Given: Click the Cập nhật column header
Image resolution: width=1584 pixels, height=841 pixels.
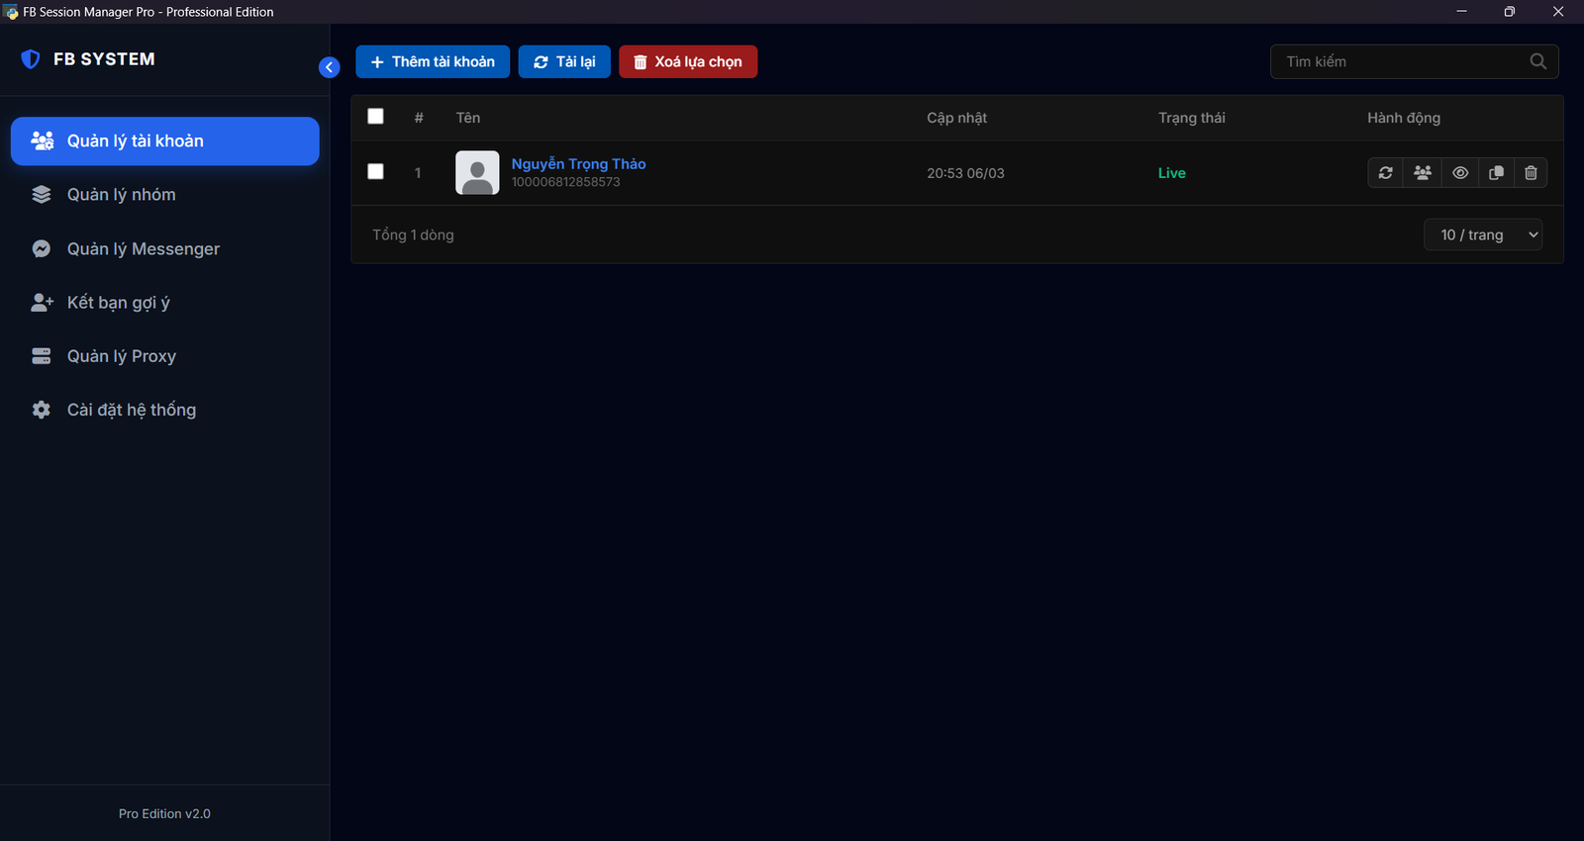Looking at the screenshot, I should coord(956,118).
